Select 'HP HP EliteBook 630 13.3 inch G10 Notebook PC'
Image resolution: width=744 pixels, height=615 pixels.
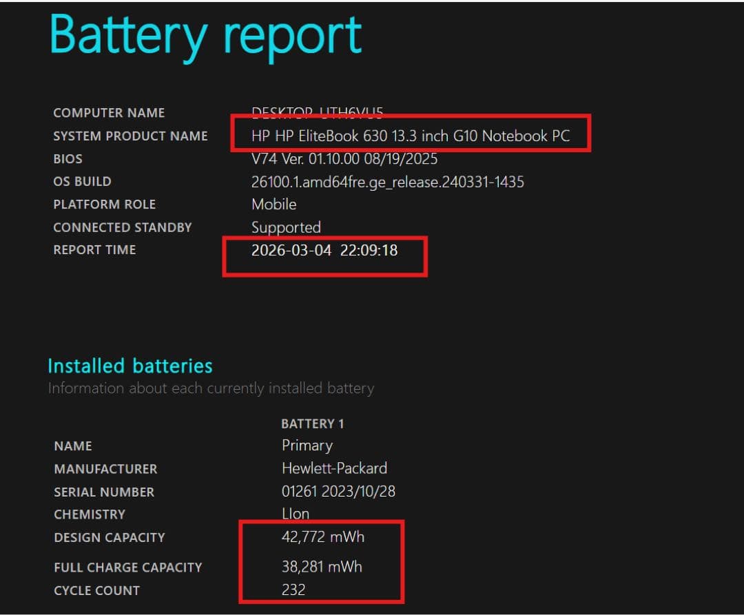pyautogui.click(x=411, y=136)
